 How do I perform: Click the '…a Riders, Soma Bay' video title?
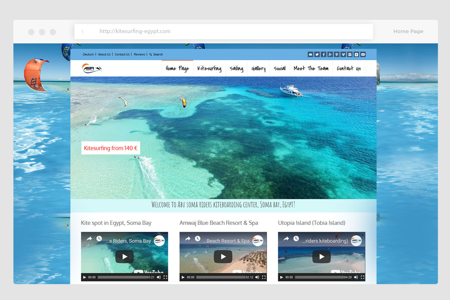[128, 241]
